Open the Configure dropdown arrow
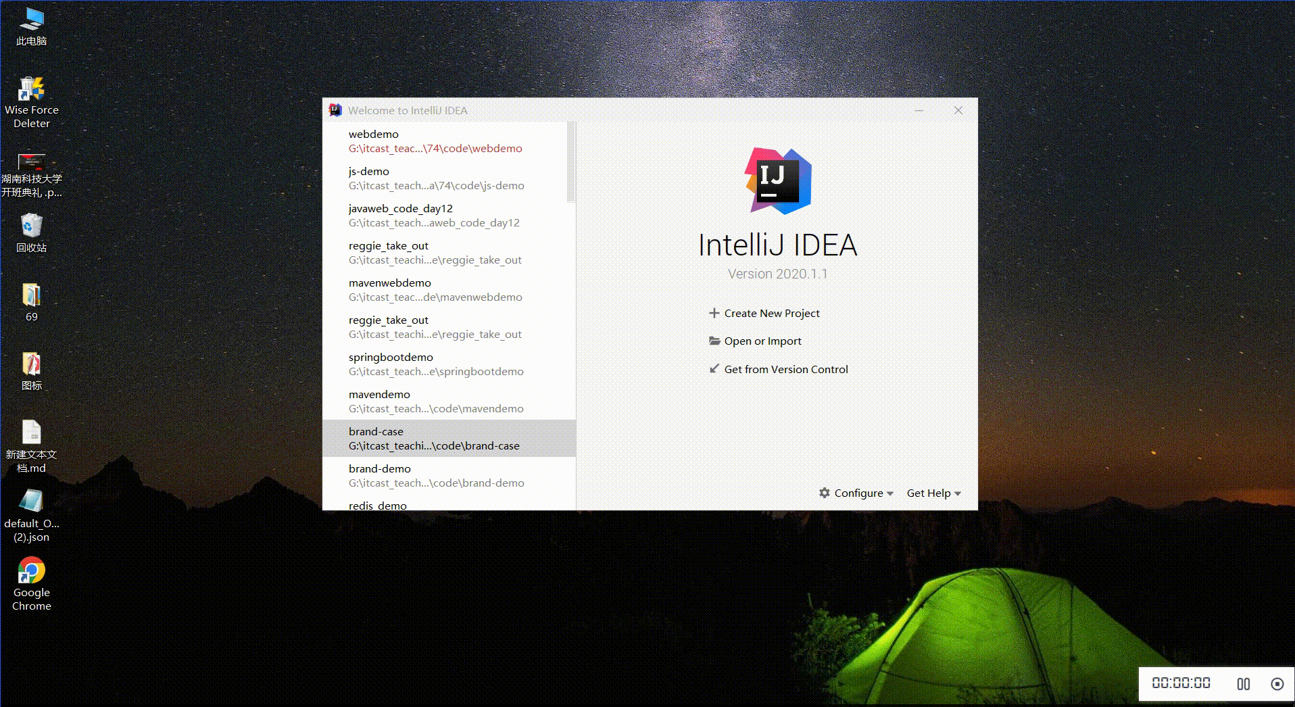The image size is (1295, 707). pyautogui.click(x=890, y=493)
